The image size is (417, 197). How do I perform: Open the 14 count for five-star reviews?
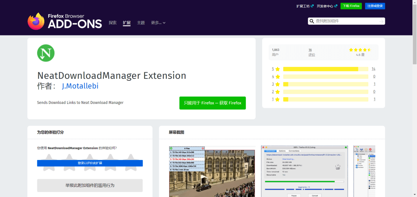click(x=373, y=69)
